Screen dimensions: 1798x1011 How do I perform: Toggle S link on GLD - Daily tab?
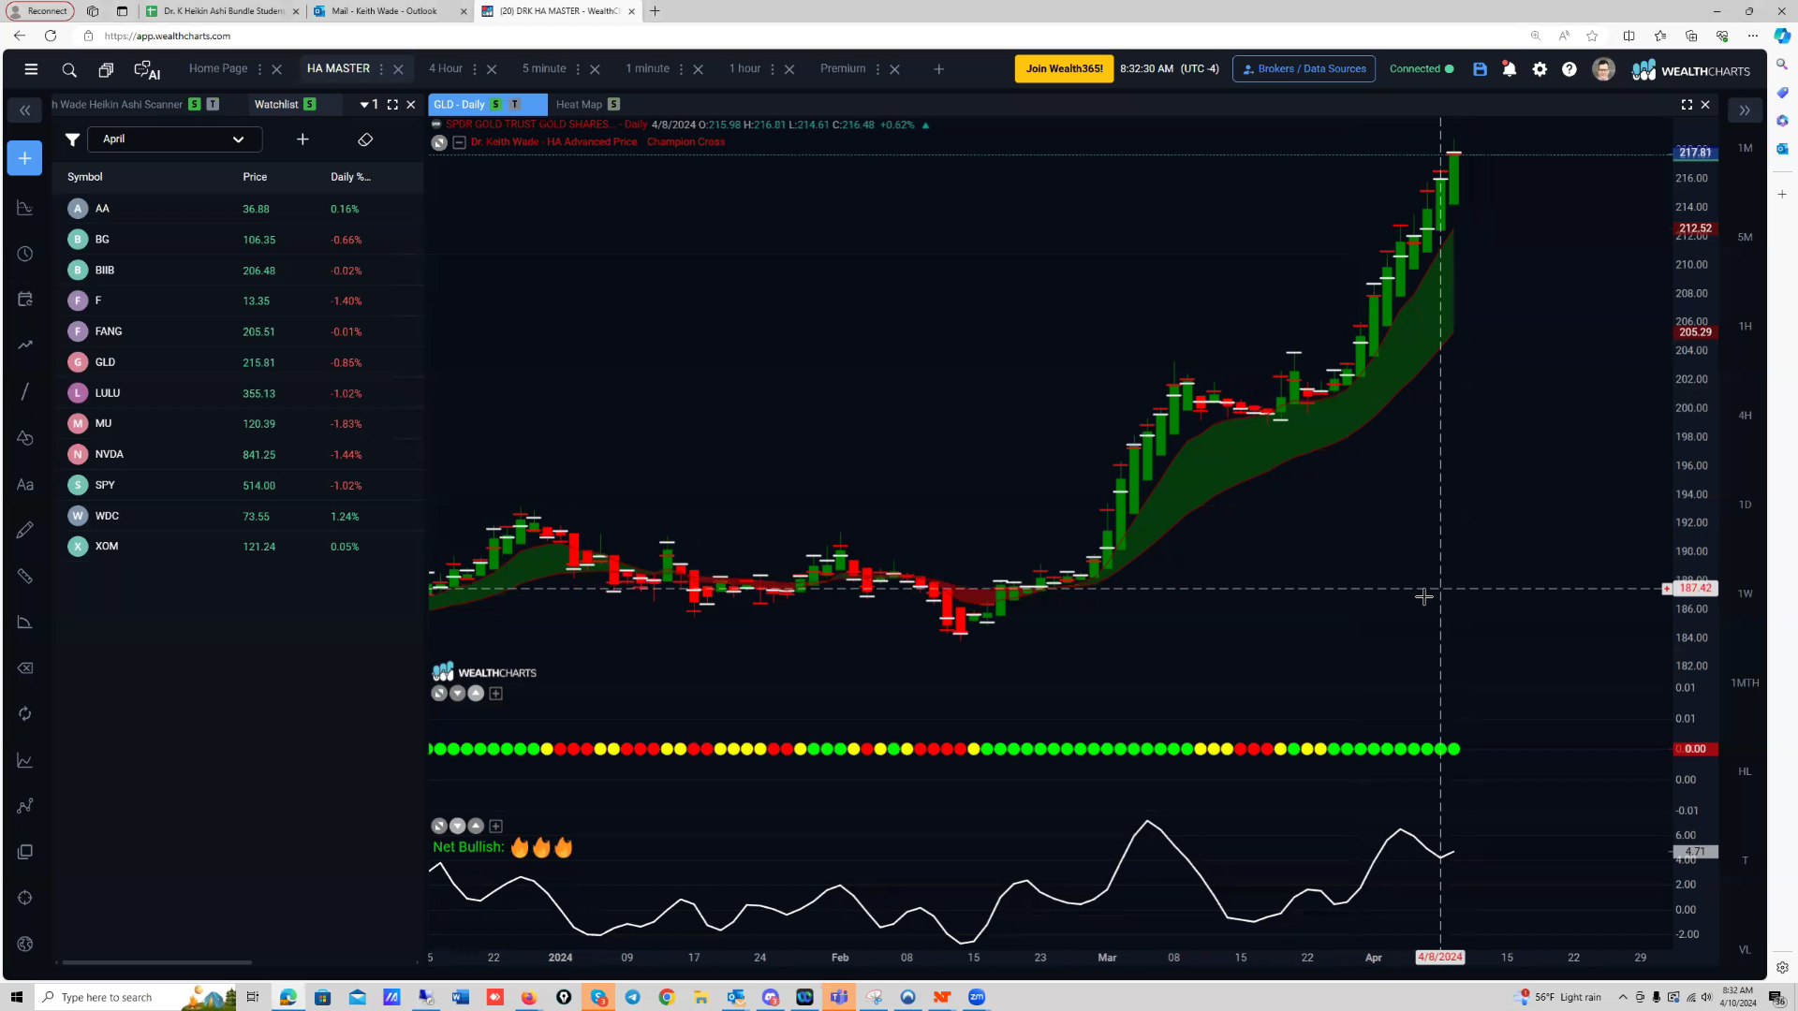coord(495,105)
